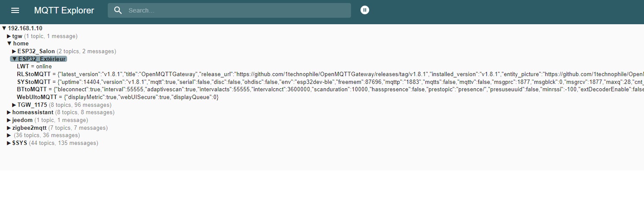Expand the $SYS topic arrow
This screenshot has width=644, height=218.
9,143
